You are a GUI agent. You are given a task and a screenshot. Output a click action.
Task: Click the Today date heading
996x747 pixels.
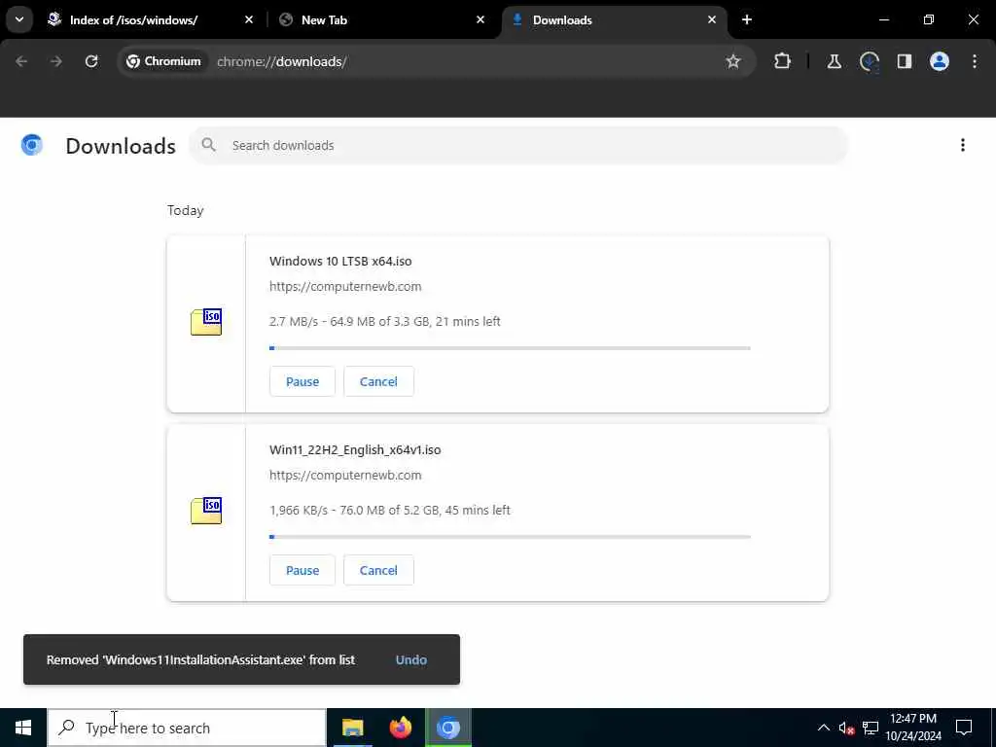pos(186,210)
